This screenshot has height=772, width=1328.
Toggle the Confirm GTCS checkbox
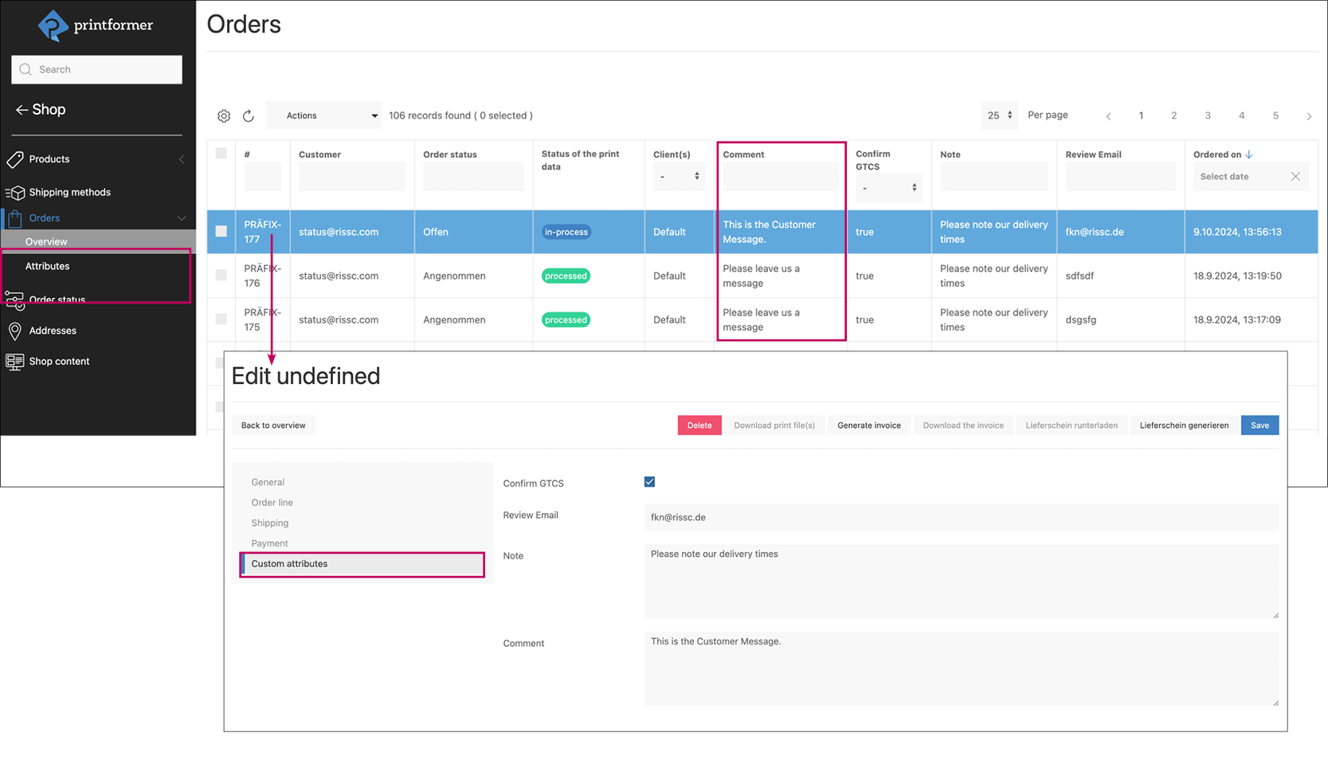pos(649,482)
